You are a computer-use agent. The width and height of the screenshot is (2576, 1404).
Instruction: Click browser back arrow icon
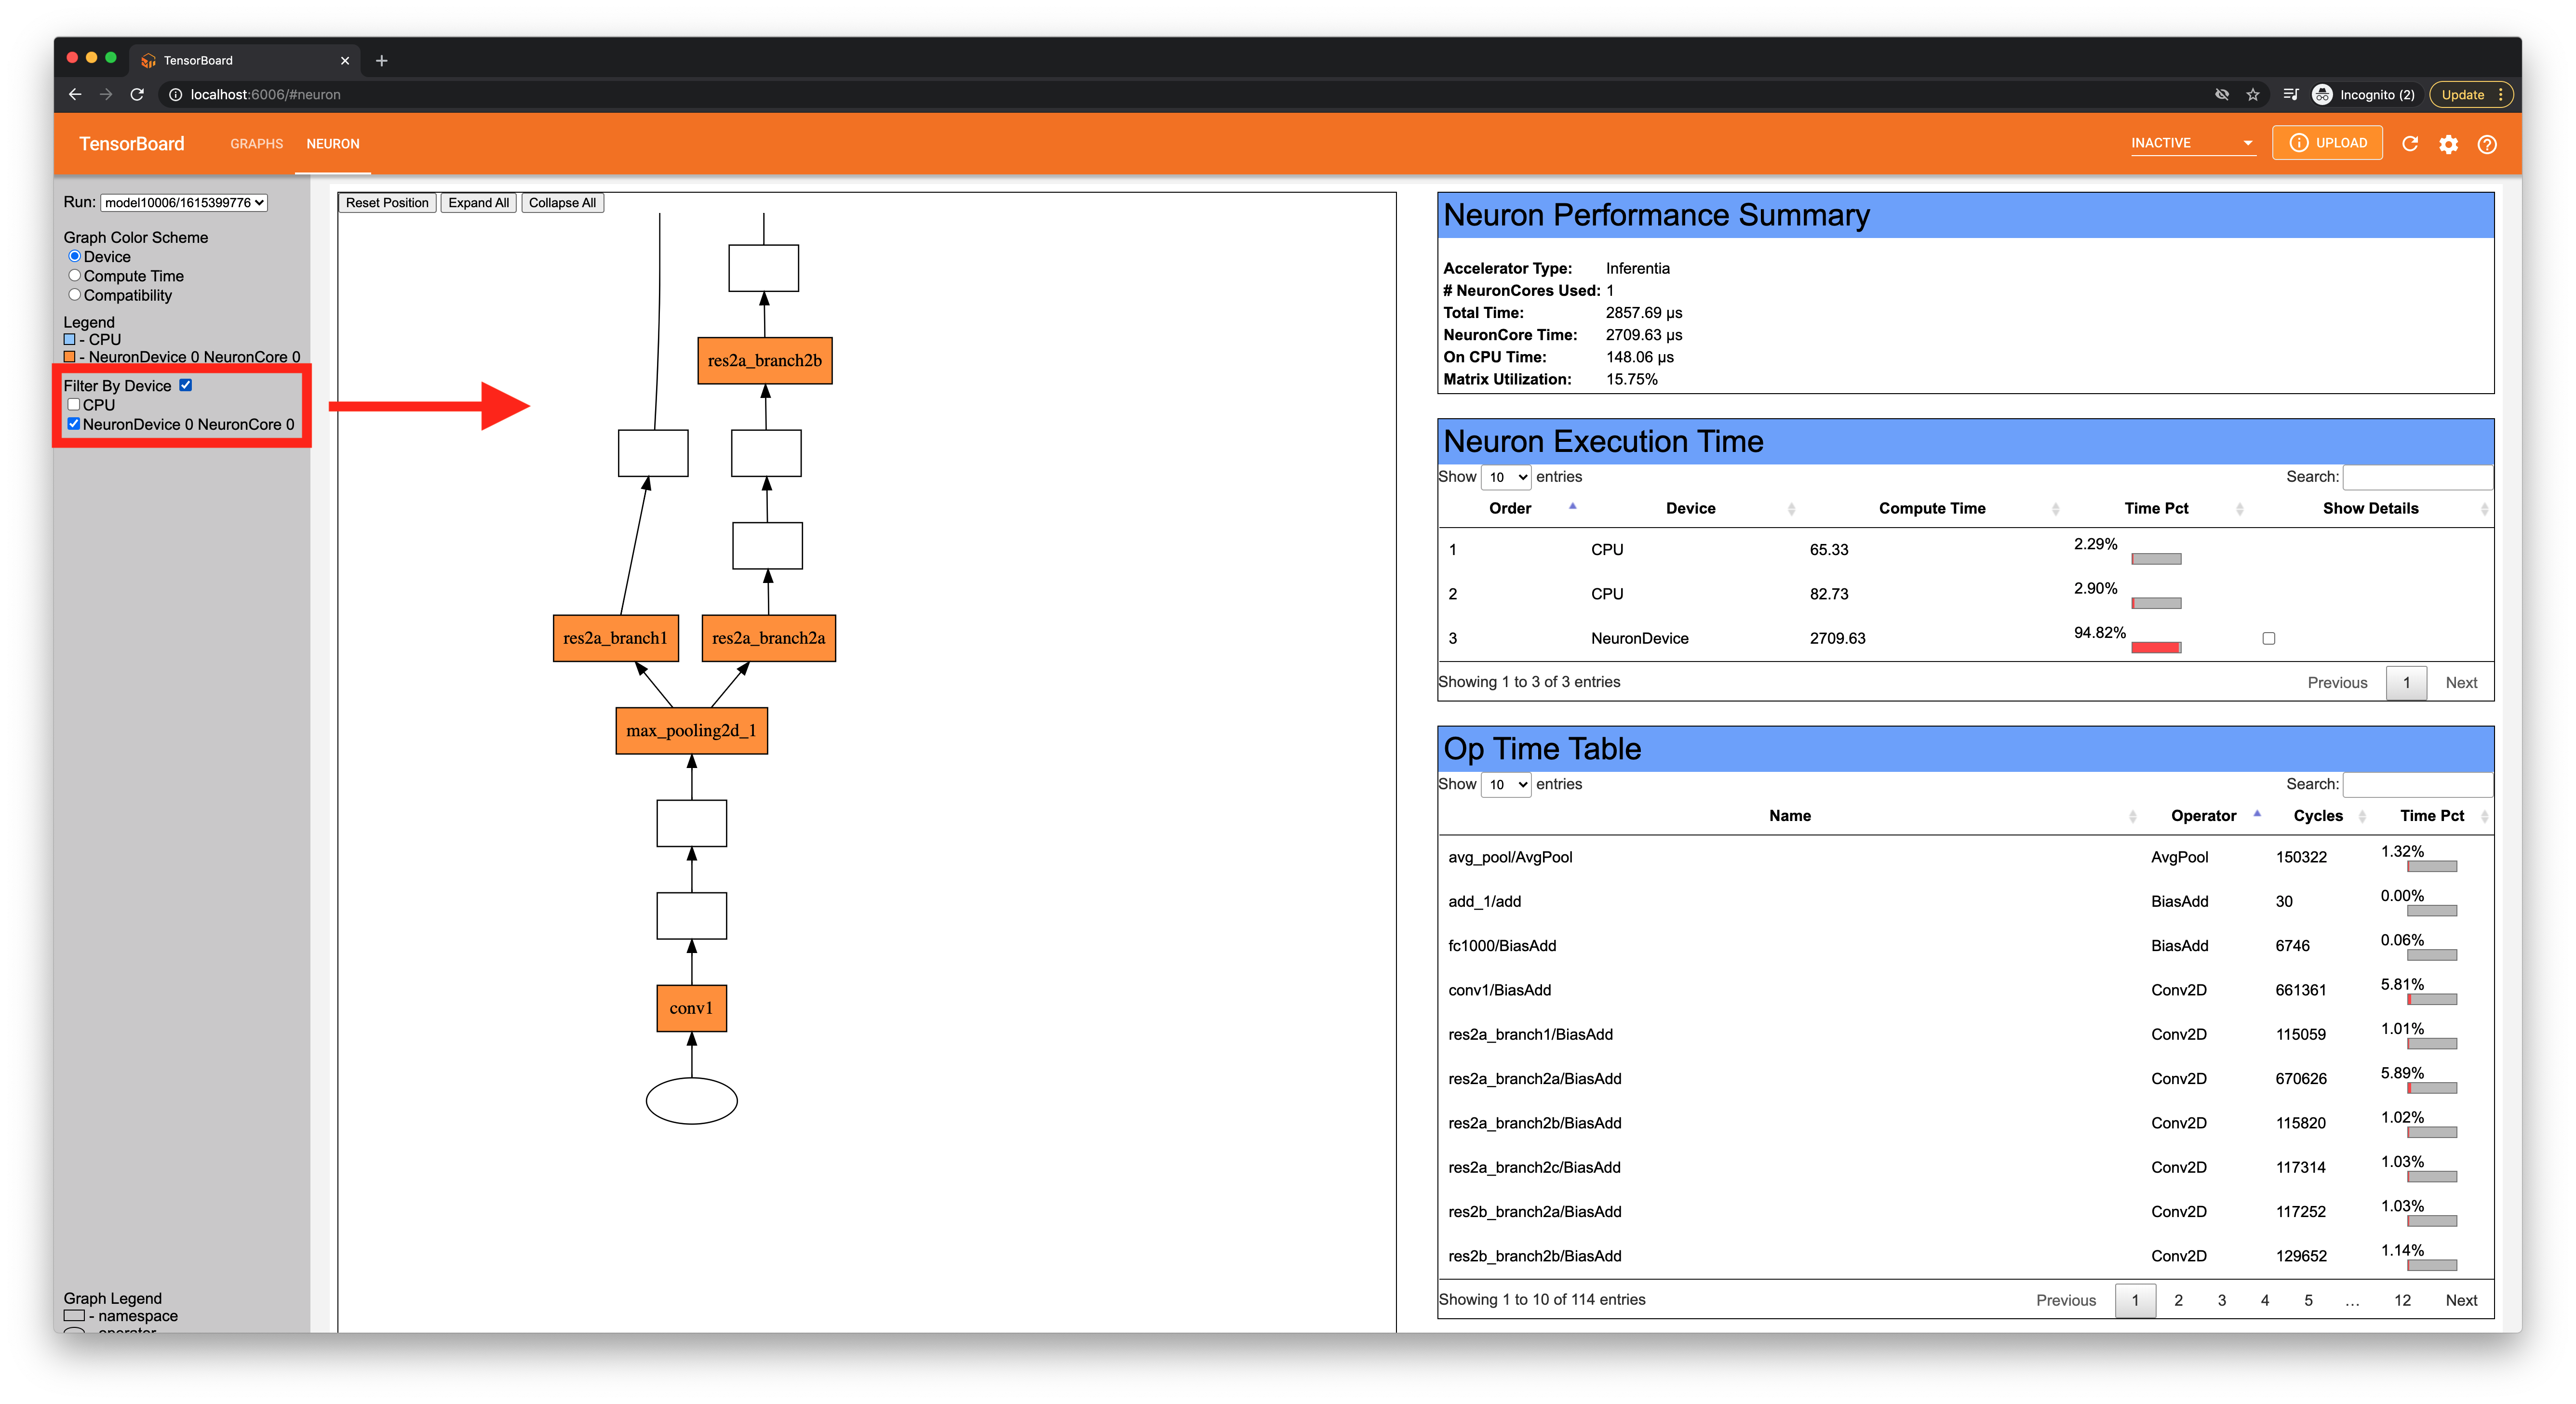pyautogui.click(x=75, y=95)
